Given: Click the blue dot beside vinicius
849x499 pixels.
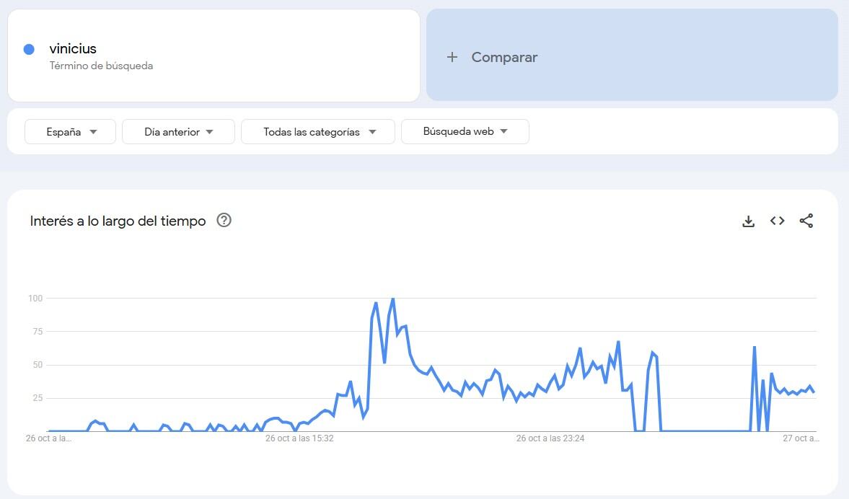Looking at the screenshot, I should (x=29, y=49).
